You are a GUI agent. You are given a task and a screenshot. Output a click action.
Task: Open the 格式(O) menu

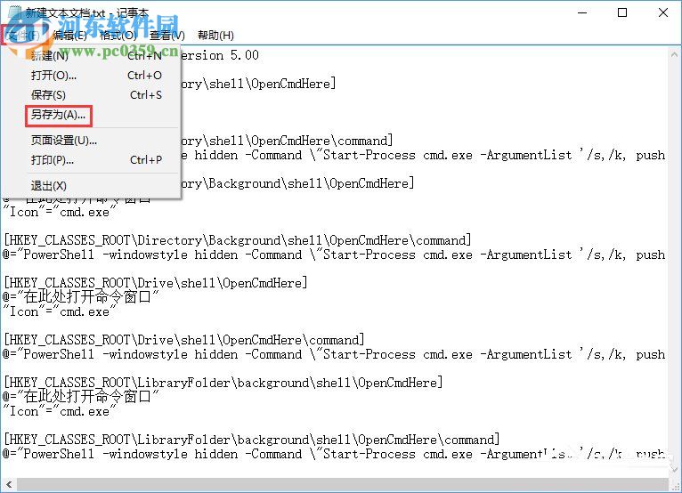(118, 36)
